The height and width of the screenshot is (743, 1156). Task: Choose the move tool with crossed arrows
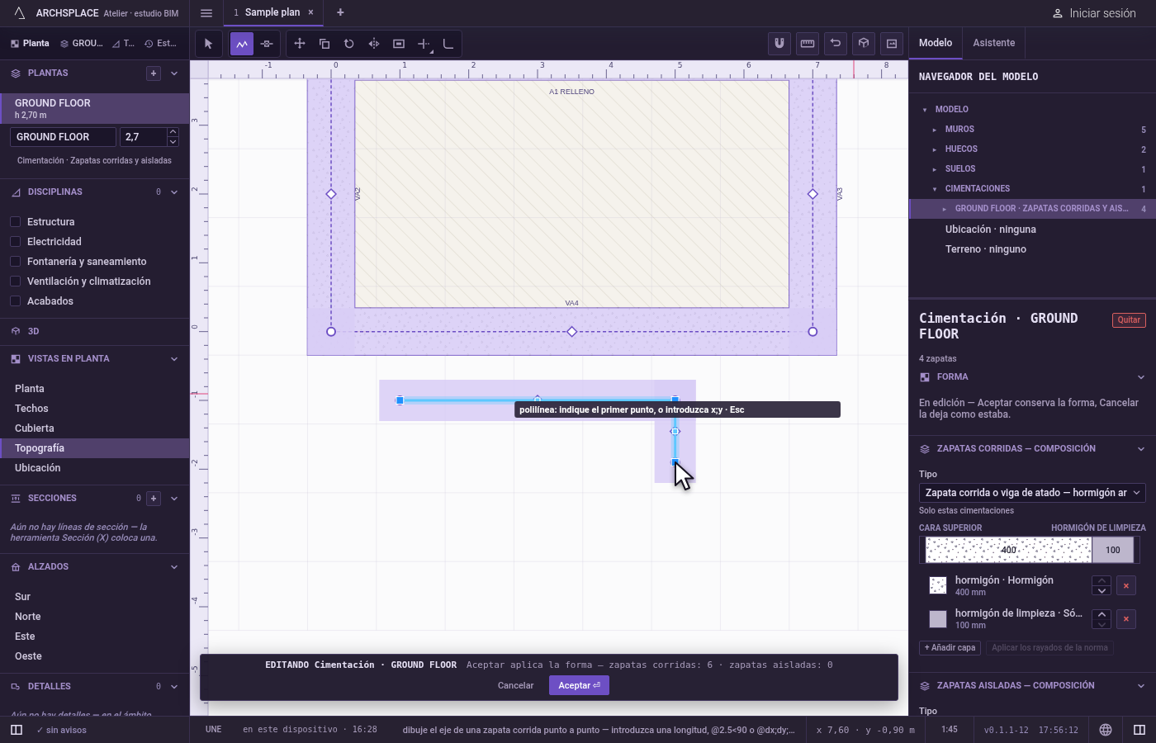(300, 44)
